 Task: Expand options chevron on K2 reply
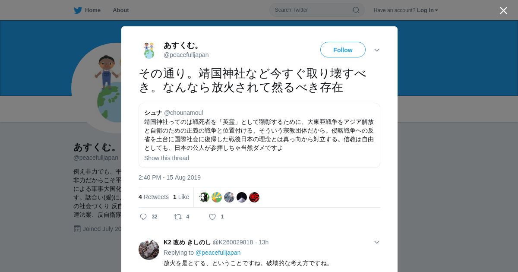tap(377, 242)
